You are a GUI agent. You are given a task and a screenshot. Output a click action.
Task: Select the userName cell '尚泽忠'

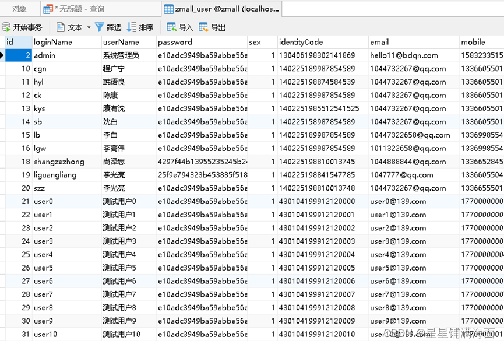click(x=129, y=162)
